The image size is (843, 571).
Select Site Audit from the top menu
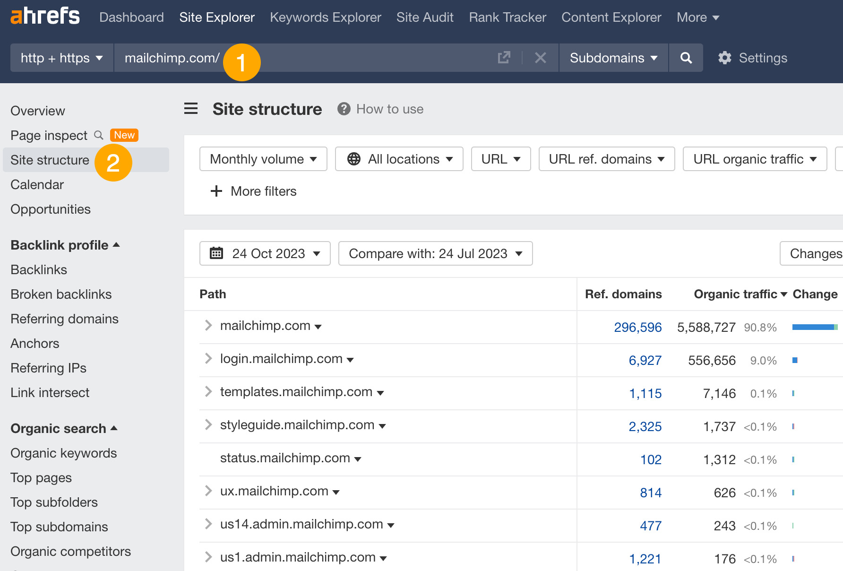point(424,17)
